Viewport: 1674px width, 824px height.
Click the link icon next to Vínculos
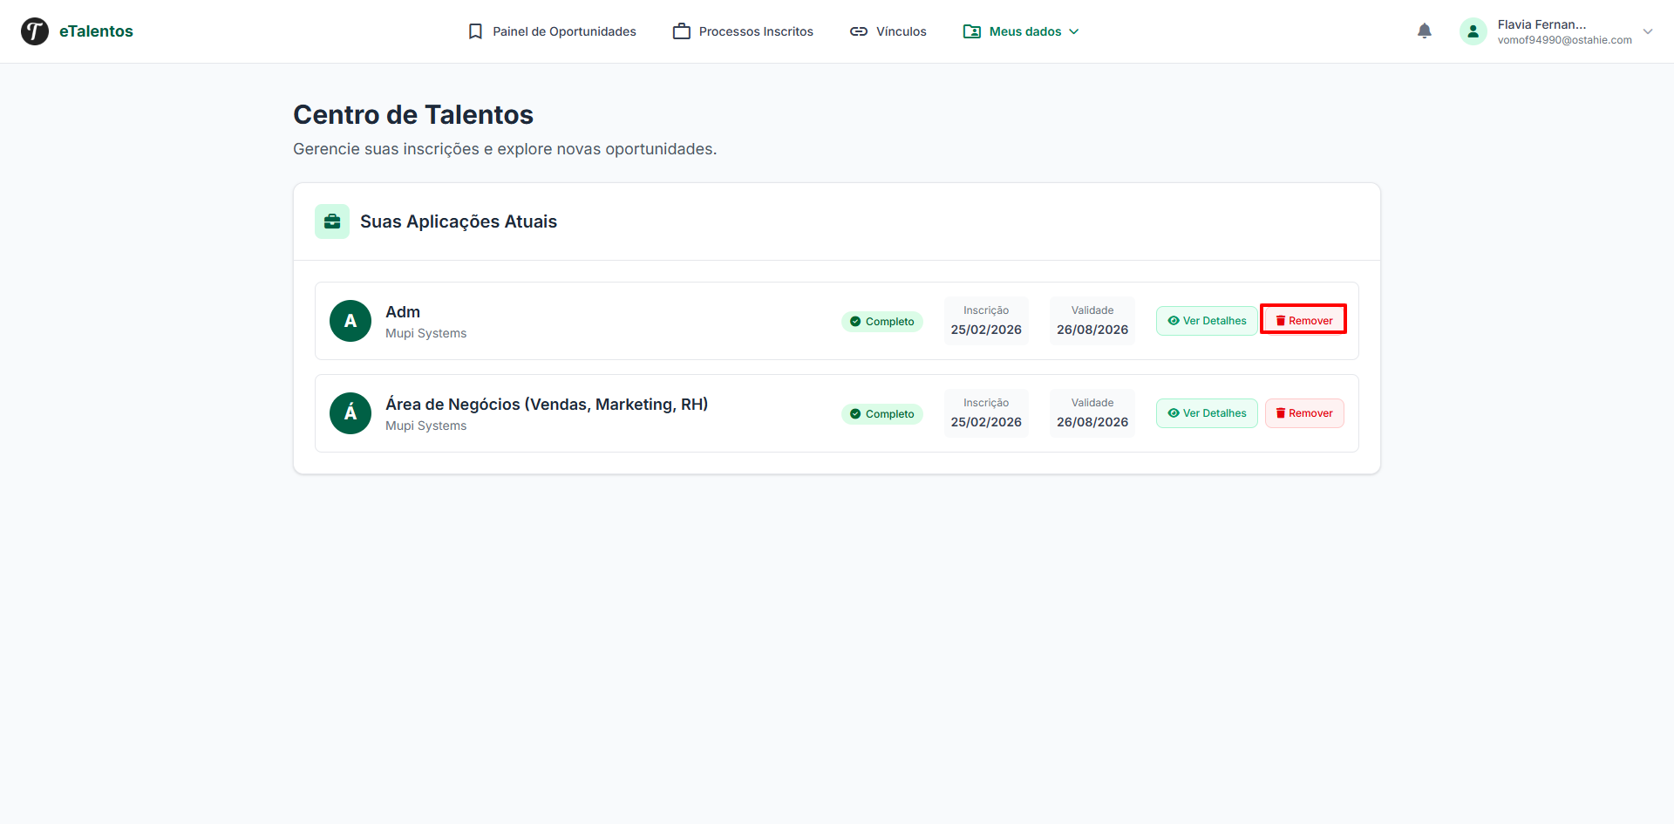[x=859, y=31]
